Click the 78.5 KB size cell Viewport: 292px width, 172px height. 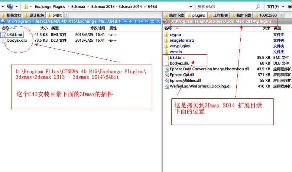41,40
